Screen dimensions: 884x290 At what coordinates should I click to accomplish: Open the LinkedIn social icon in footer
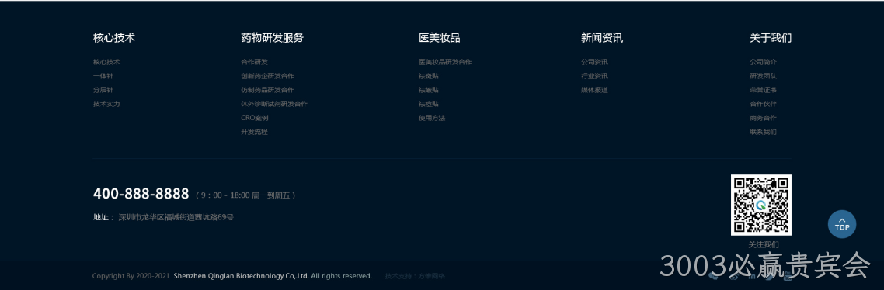point(752,277)
